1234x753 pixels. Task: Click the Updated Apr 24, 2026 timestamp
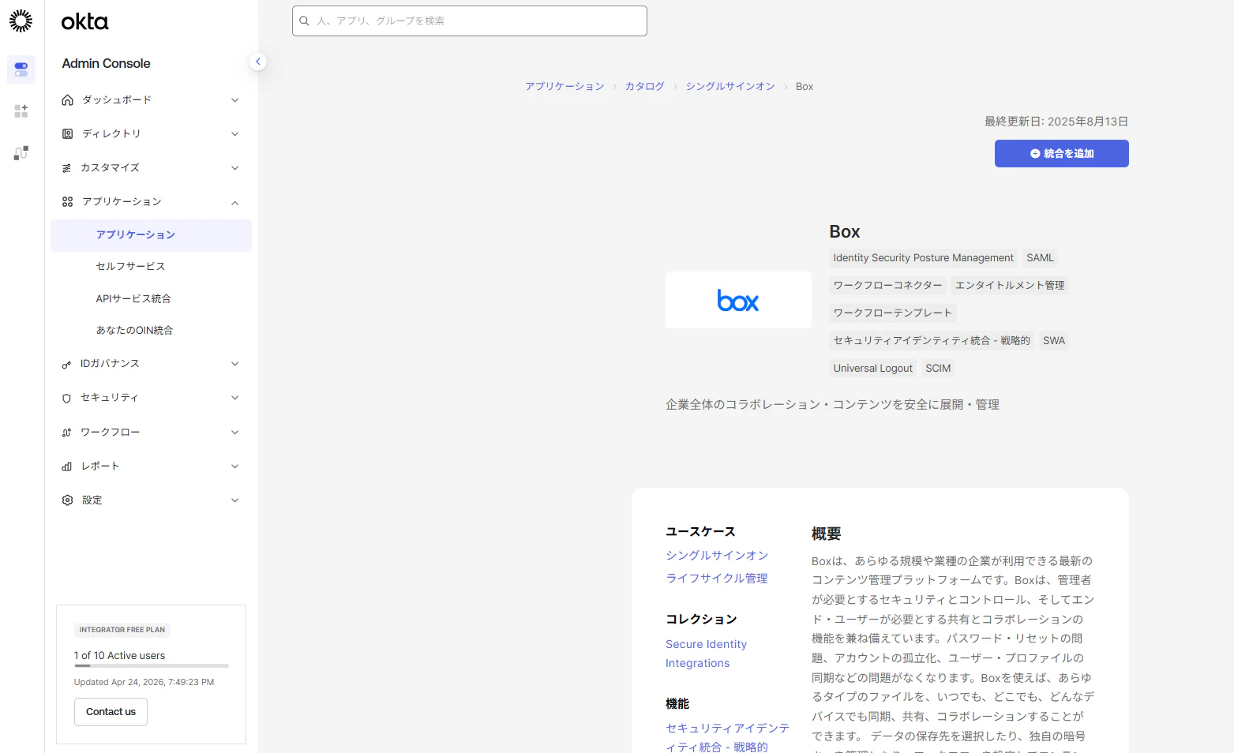pos(144,683)
